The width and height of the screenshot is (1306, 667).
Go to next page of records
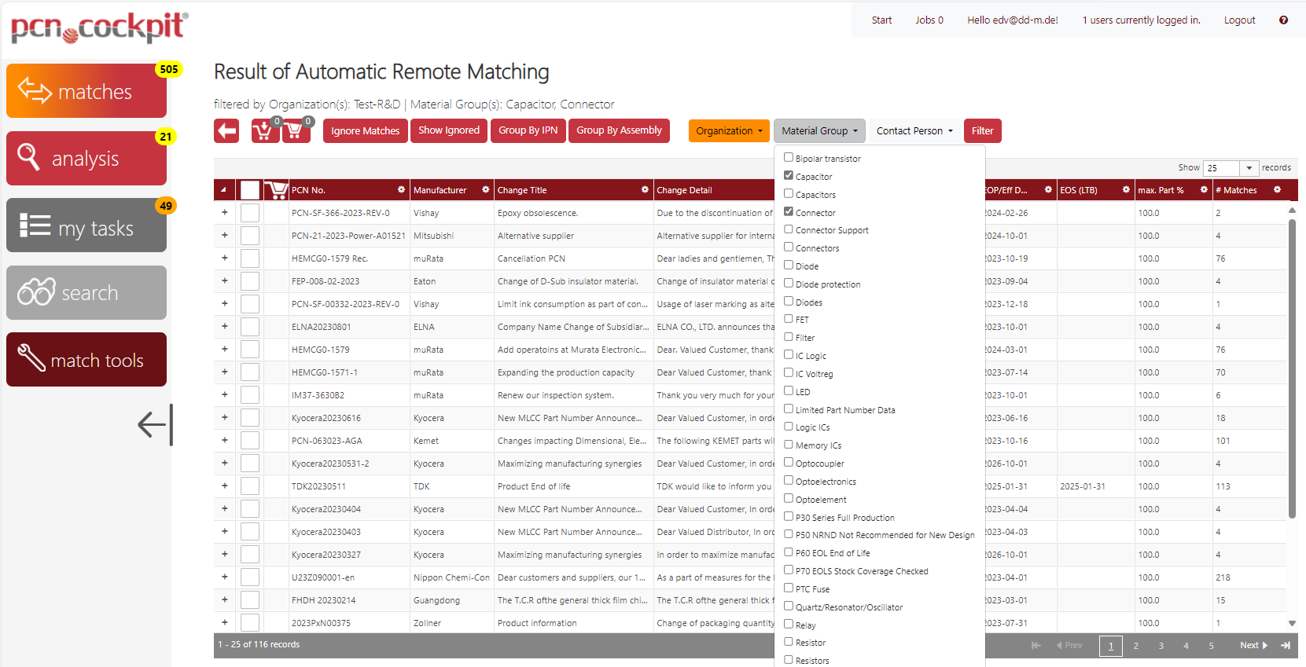point(1254,646)
